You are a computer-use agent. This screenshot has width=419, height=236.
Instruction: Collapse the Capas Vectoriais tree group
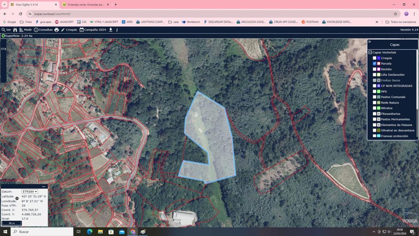370,52
